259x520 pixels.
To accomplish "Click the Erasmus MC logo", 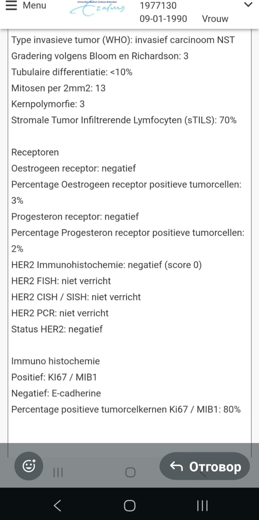I will coord(97,8).
